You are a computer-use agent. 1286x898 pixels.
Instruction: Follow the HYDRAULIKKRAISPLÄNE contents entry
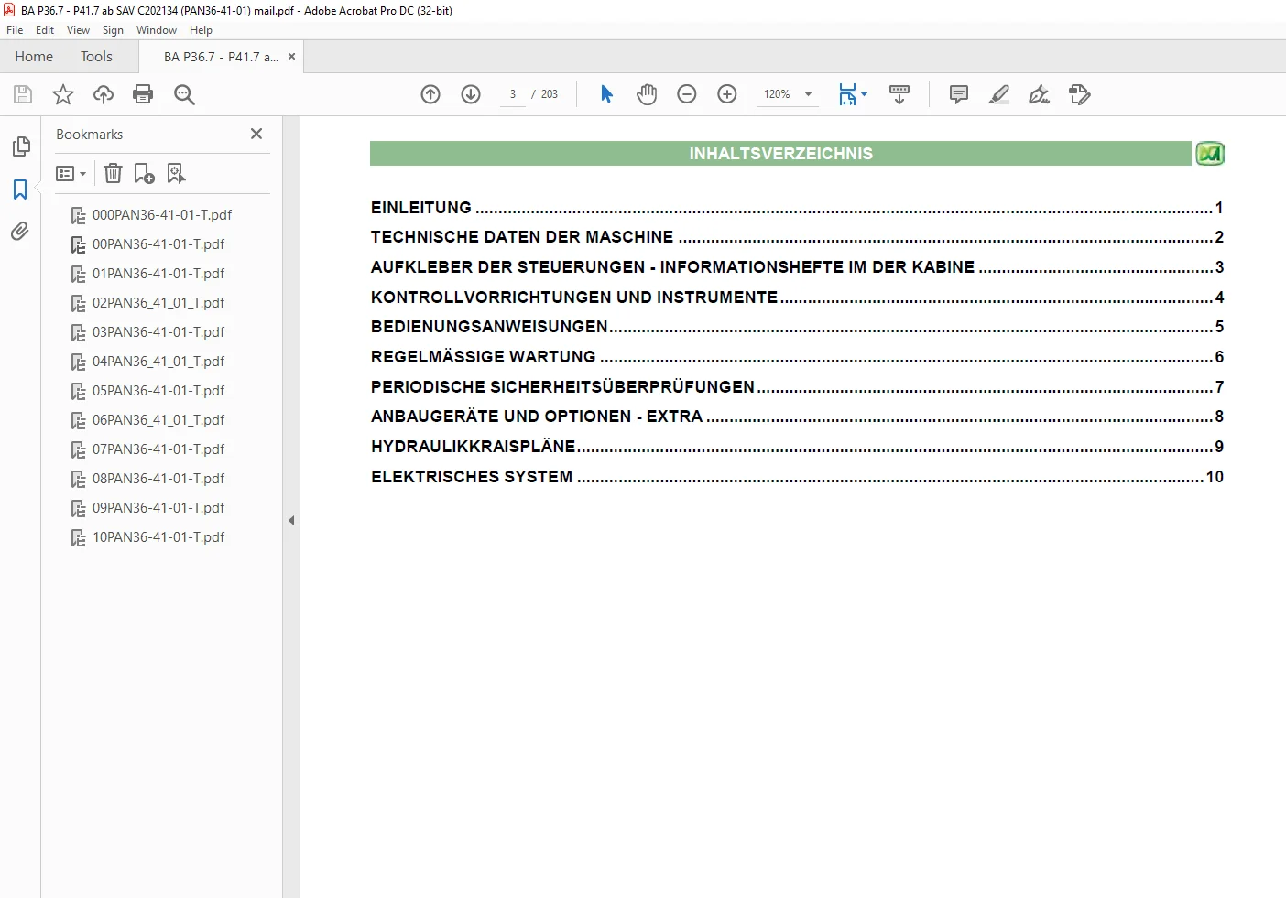797,447
